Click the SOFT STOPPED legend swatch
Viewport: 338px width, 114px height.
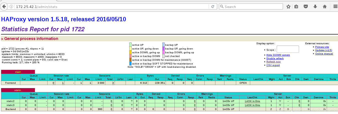point(130,63)
